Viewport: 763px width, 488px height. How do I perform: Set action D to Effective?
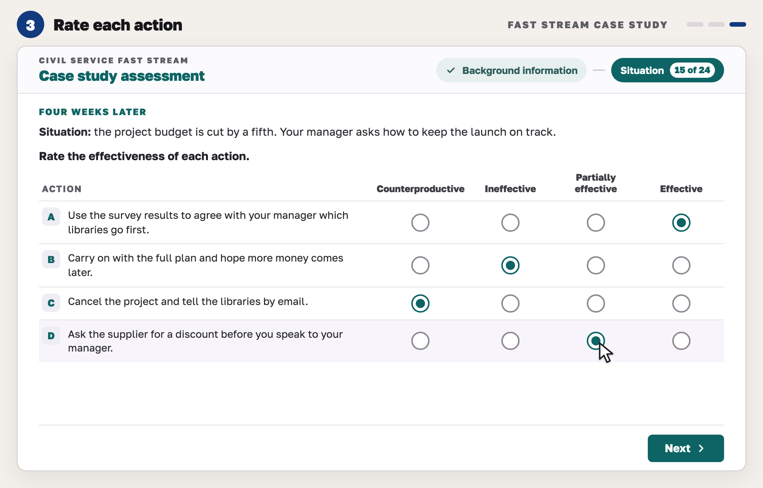click(681, 341)
